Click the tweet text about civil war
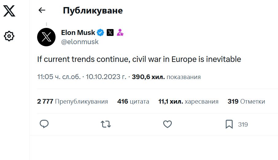This screenshot has width=278, height=160. click(x=139, y=59)
